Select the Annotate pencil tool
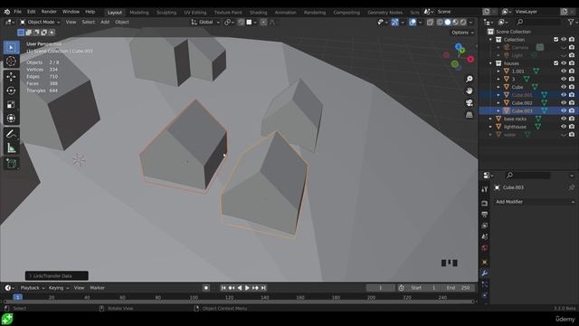This screenshot has height=326, width=579. coord(11,134)
